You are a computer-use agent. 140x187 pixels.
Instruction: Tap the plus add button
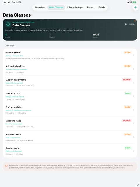135,8
